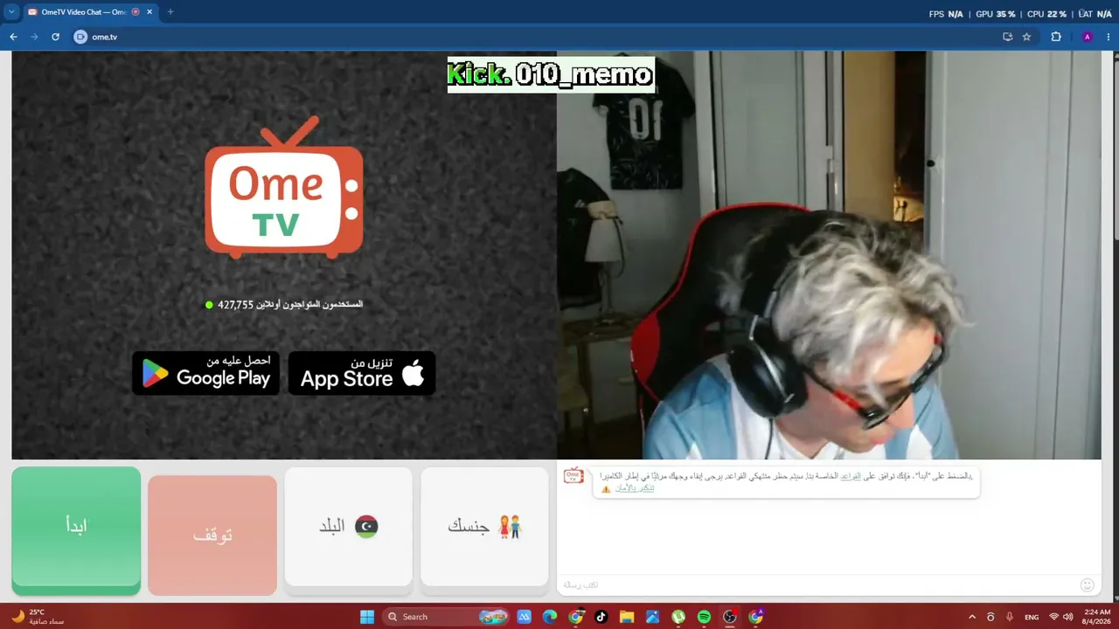Open a new browser tab
1119x629 pixels.
[x=170, y=12]
